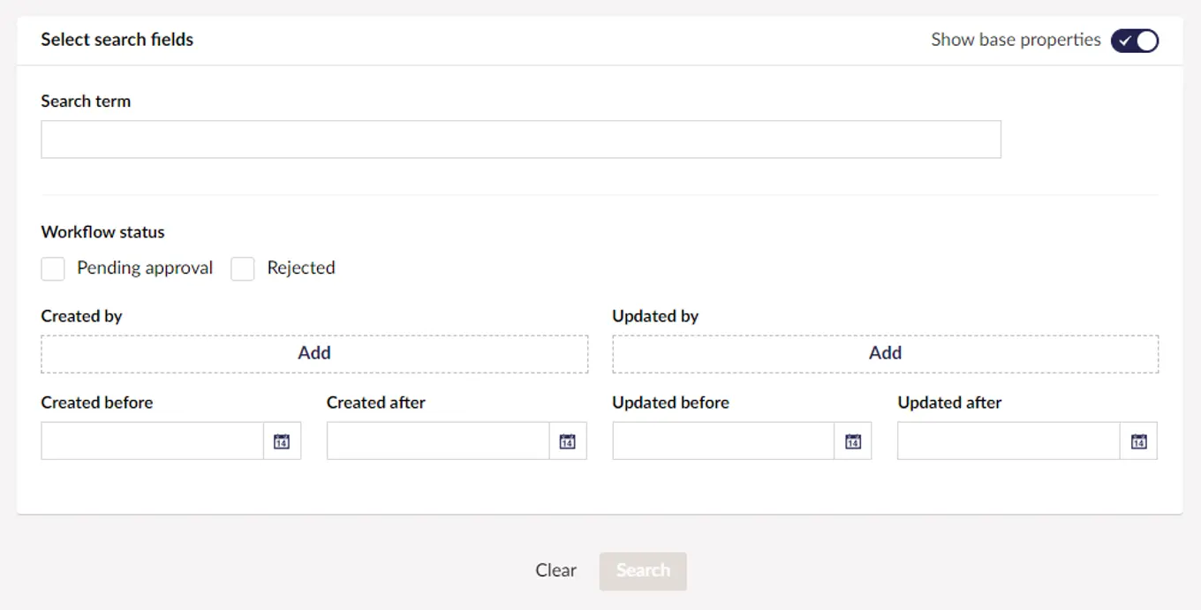This screenshot has width=1201, height=610.
Task: Click into the Updated before date field
Action: pyautogui.click(x=723, y=441)
